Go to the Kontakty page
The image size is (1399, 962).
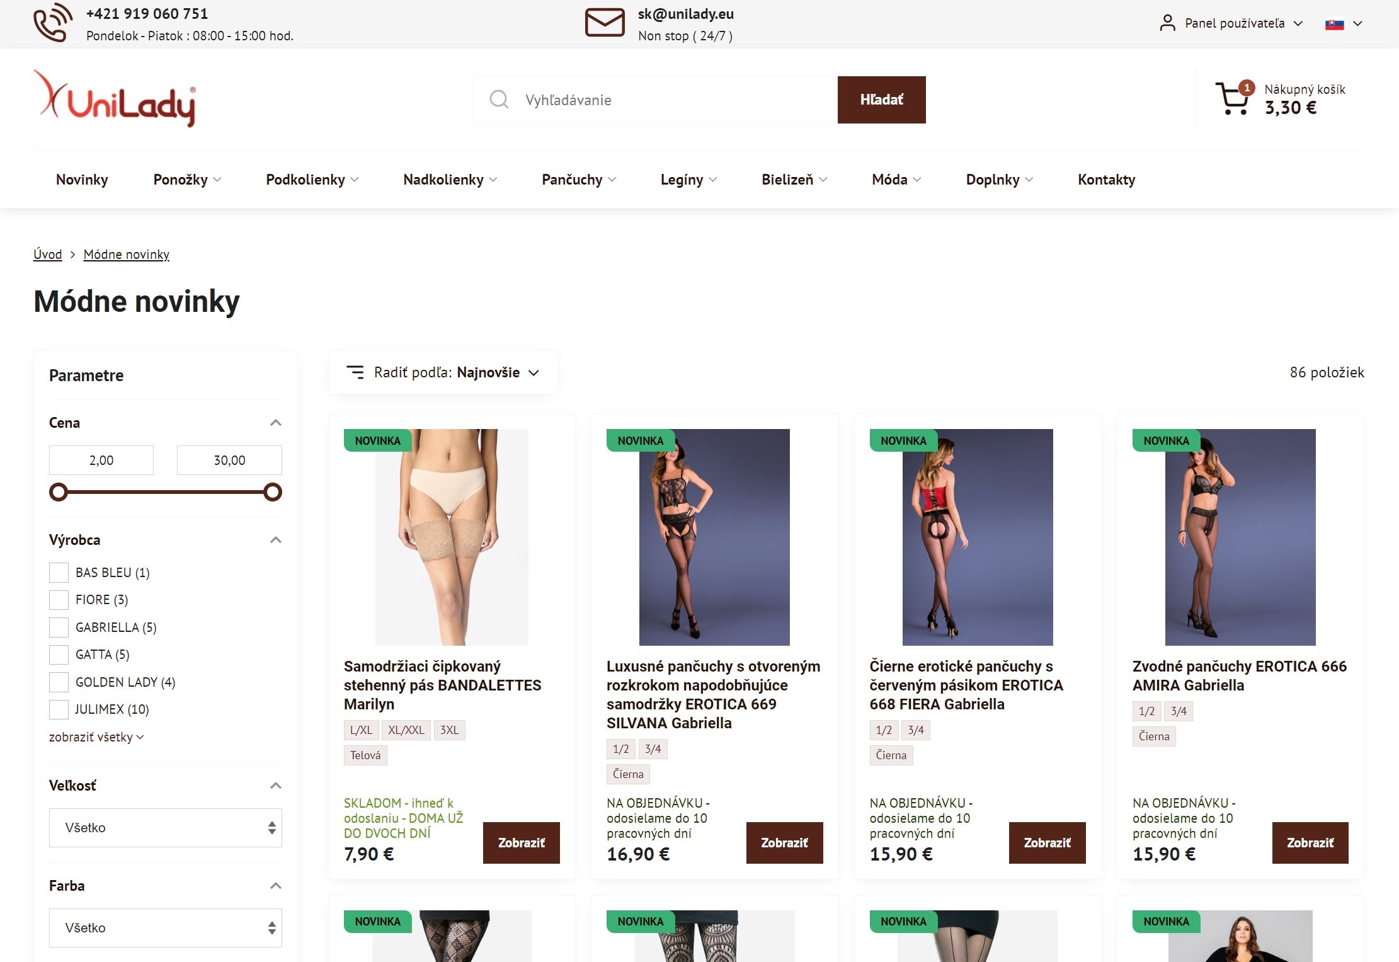(x=1106, y=180)
